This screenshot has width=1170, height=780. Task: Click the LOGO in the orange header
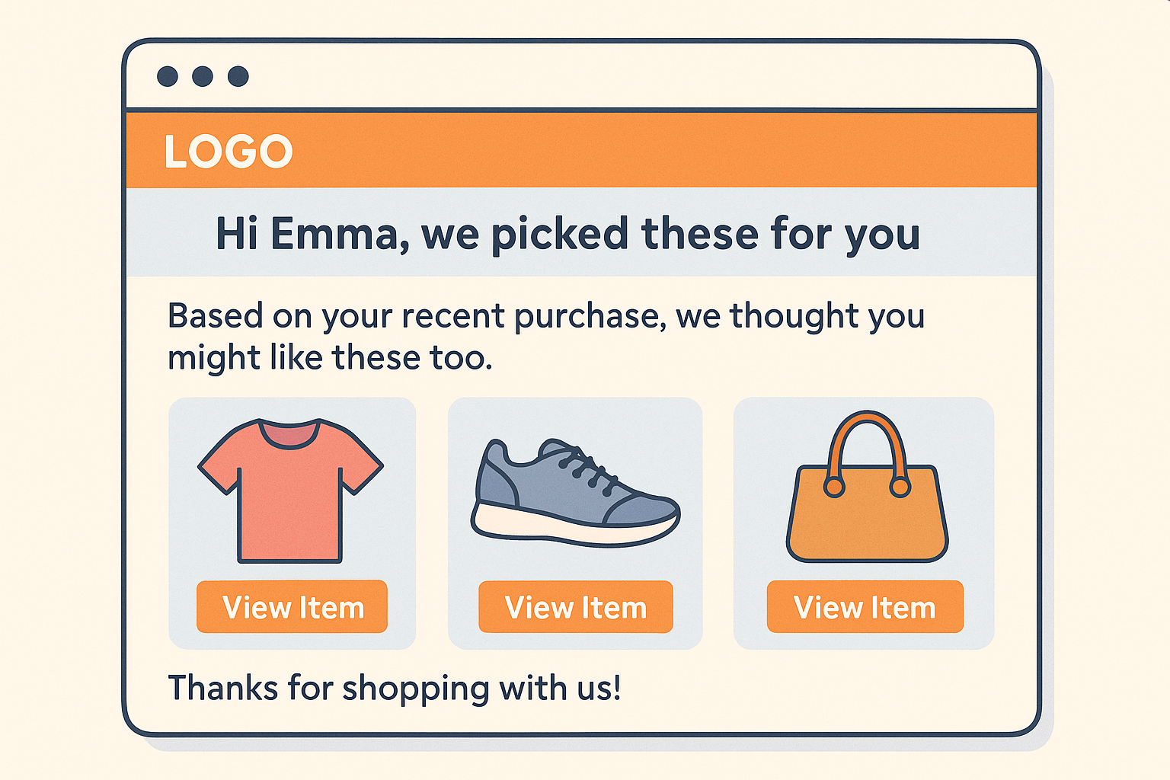click(228, 151)
